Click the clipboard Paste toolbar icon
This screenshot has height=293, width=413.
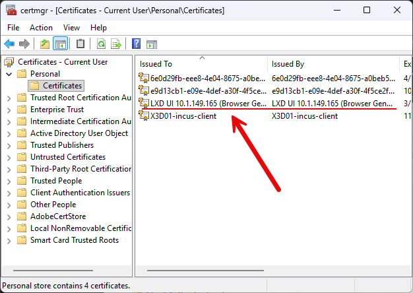pyautogui.click(x=80, y=44)
